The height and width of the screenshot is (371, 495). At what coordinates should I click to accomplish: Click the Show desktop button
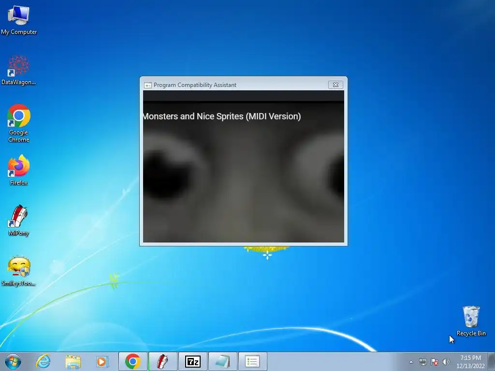tap(492, 361)
